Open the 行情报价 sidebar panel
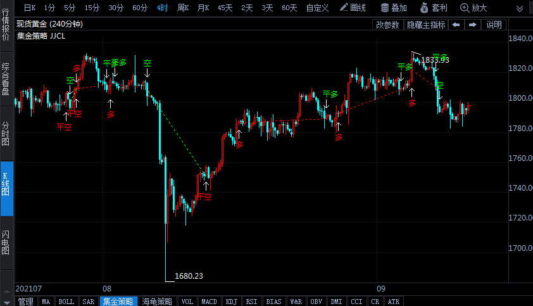This screenshot has width=533, height=306. point(6,25)
